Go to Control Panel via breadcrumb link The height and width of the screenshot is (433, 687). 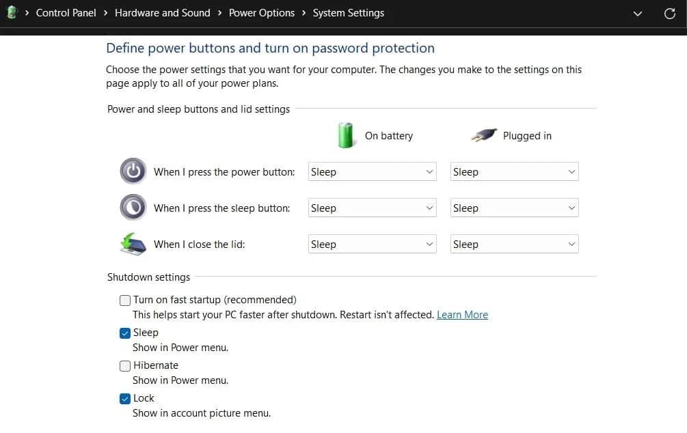(66, 12)
